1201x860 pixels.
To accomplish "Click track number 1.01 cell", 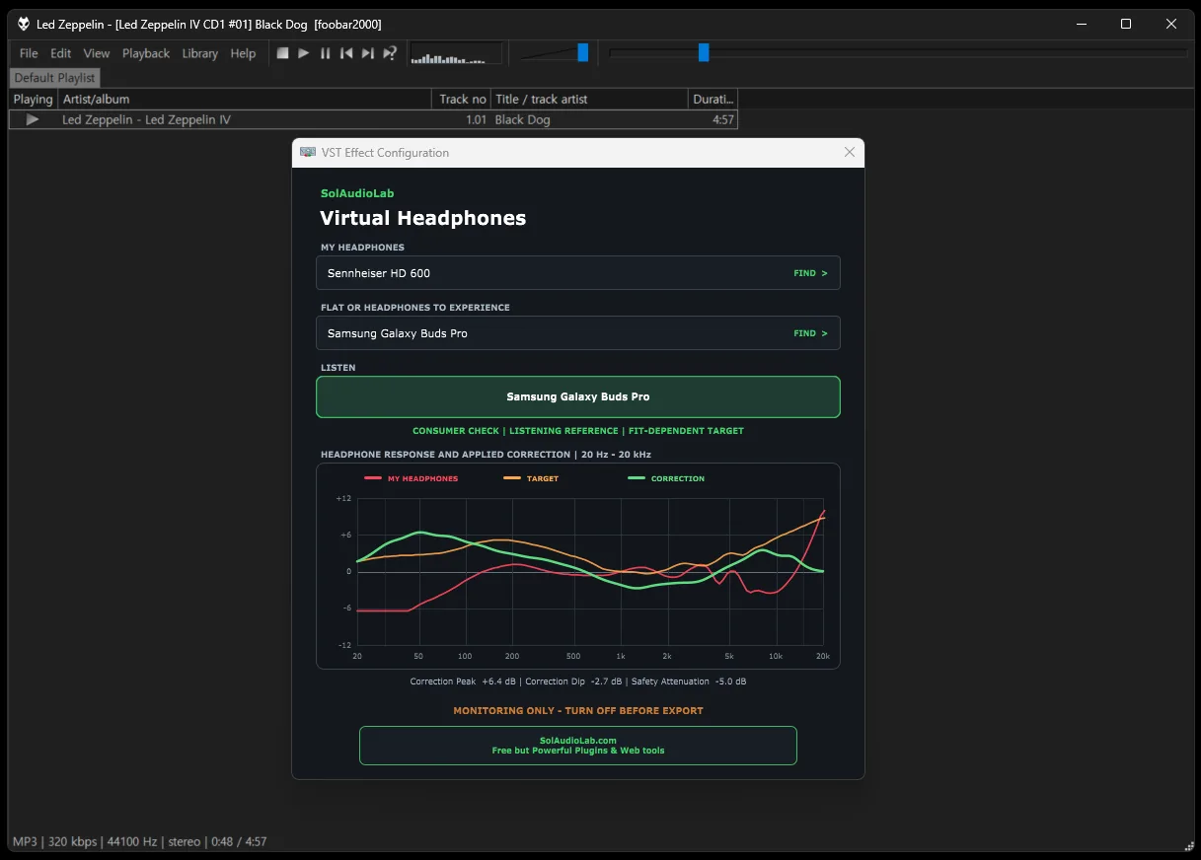I will click(x=476, y=119).
